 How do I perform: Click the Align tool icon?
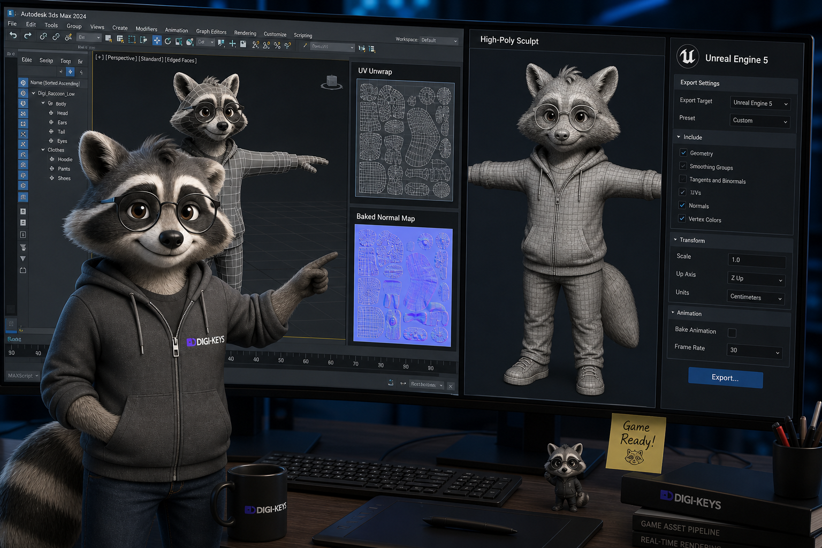point(372,49)
